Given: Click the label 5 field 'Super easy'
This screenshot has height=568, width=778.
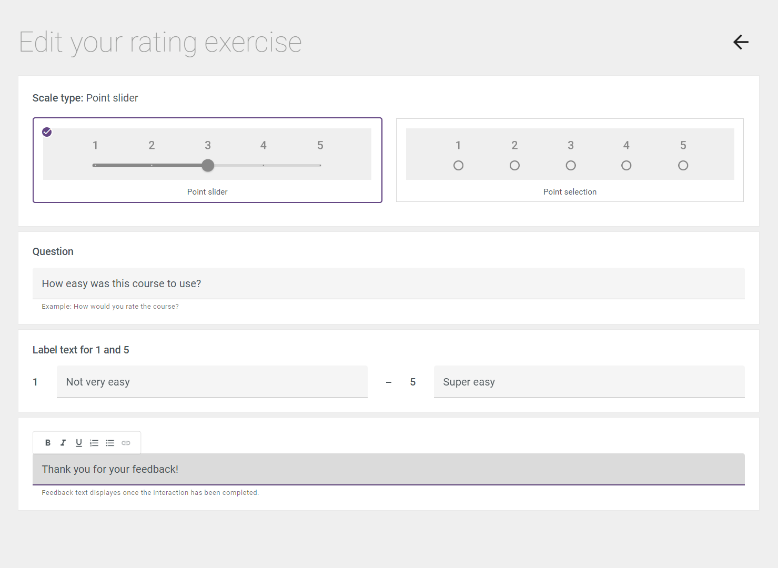Looking at the screenshot, I should (589, 382).
